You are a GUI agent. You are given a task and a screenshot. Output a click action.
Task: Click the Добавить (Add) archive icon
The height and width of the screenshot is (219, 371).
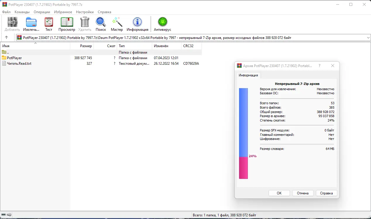pyautogui.click(x=12, y=22)
